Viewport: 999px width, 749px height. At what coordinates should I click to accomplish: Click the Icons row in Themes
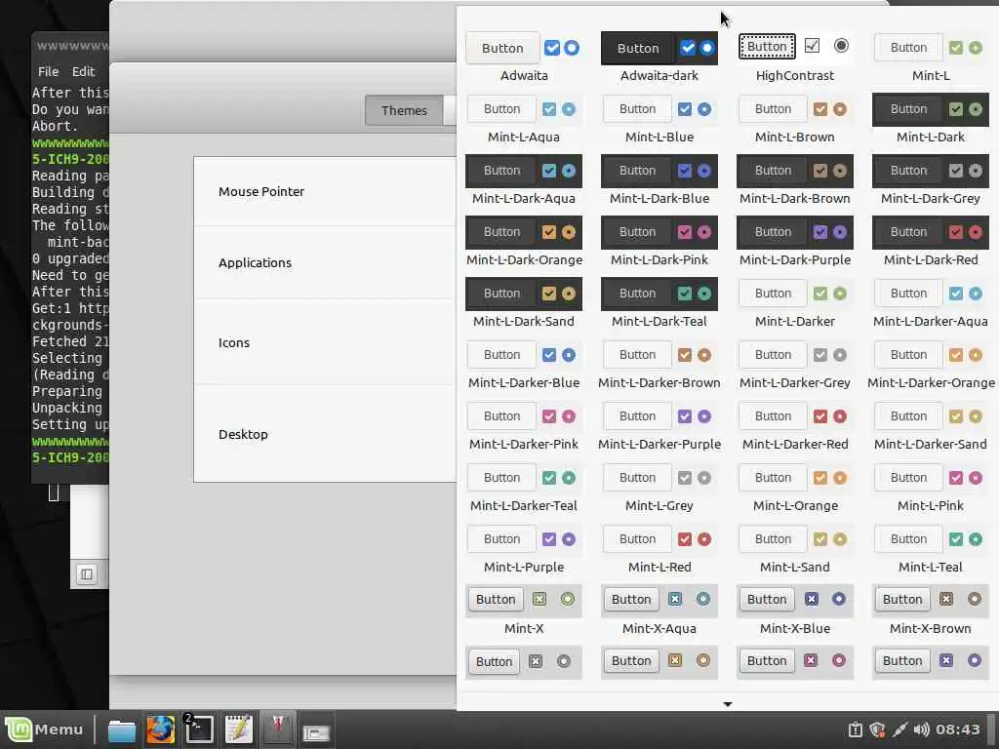click(x=326, y=342)
